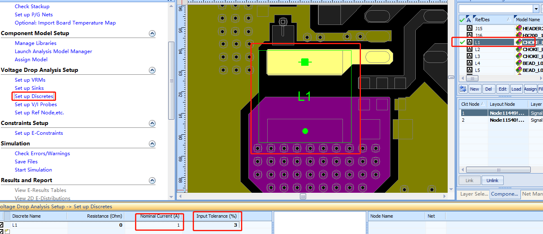Open Set up E-Constraints link
This screenshot has height=234, width=543.
[x=39, y=133]
